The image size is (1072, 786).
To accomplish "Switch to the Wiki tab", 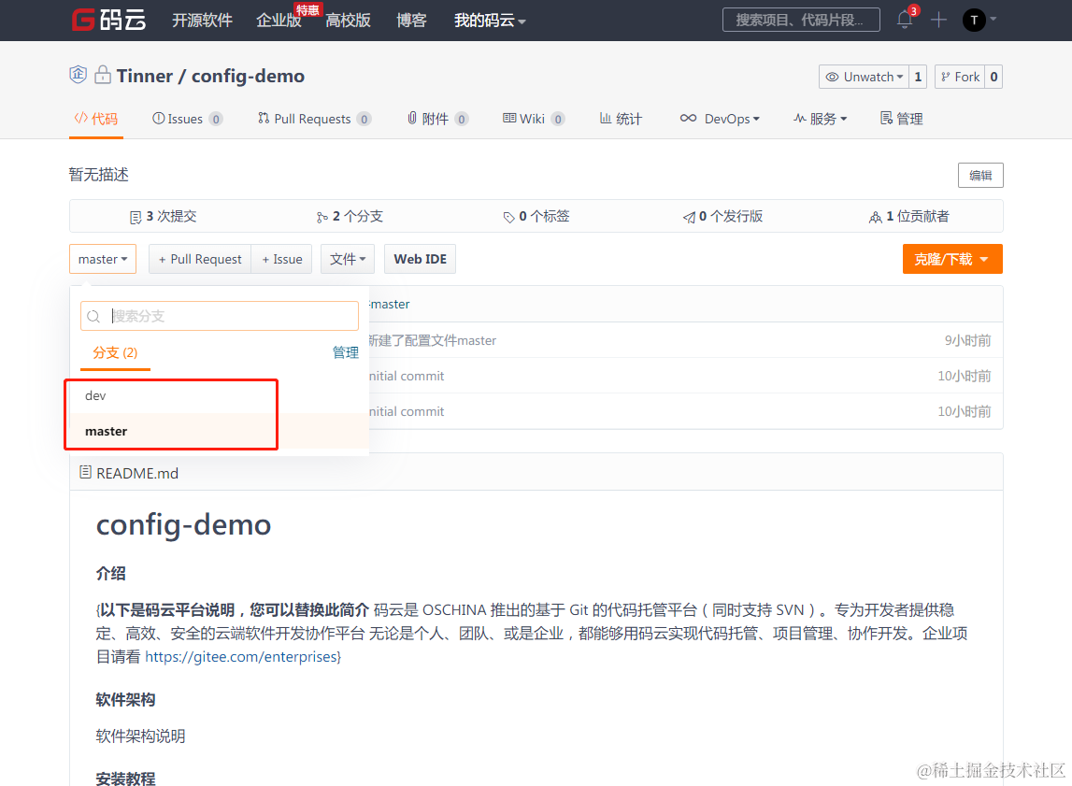I will (534, 119).
